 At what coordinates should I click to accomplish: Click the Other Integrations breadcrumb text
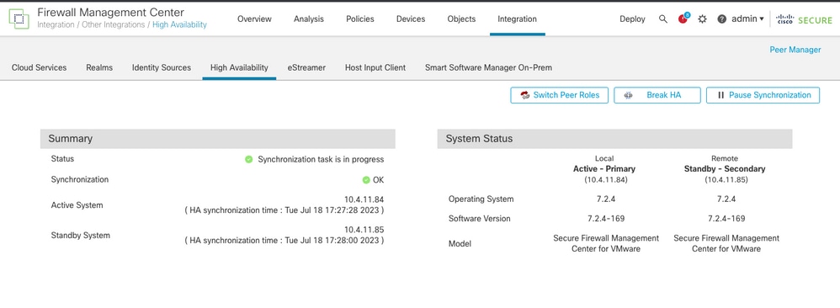[x=114, y=24]
